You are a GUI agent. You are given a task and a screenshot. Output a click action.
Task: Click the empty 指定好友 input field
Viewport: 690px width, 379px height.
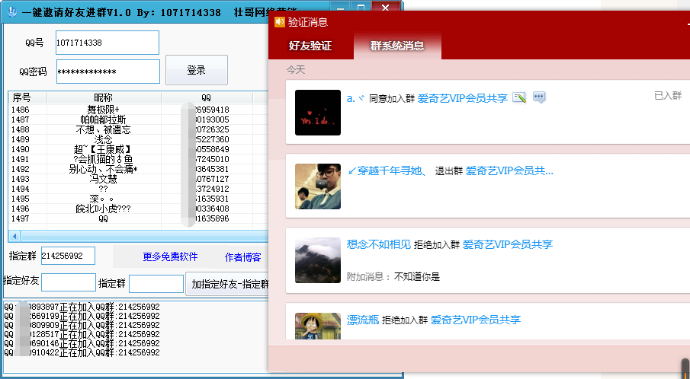69,282
